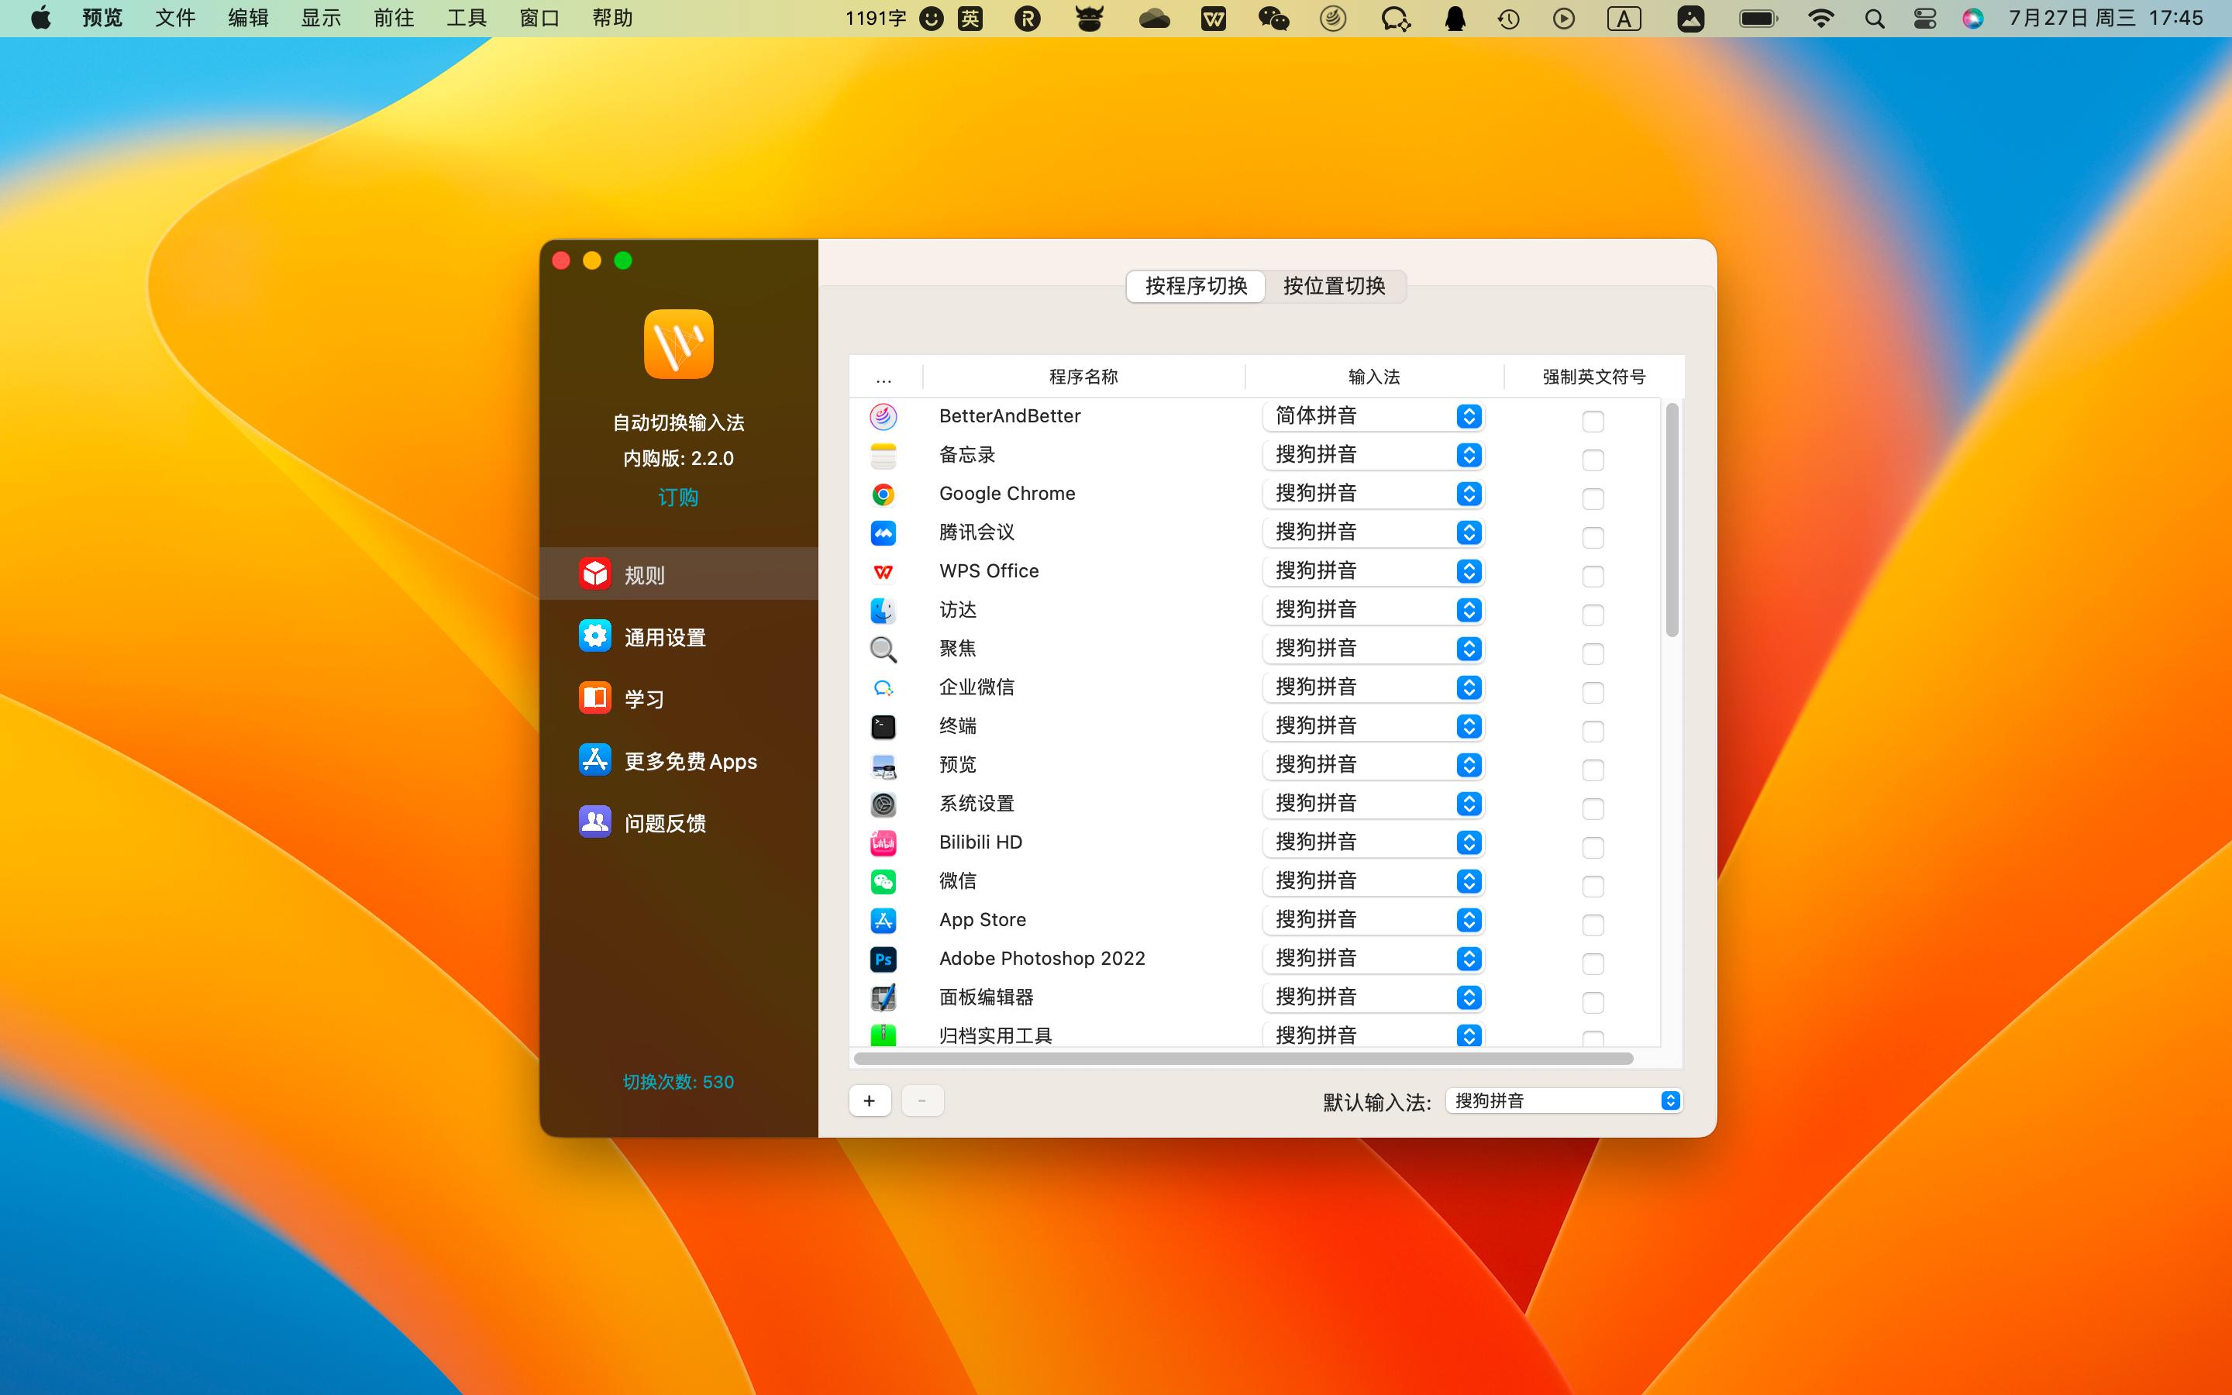Open 通用设置 from the sidebar
Viewport: 2232px width, 1395px height.
pyautogui.click(x=664, y=635)
